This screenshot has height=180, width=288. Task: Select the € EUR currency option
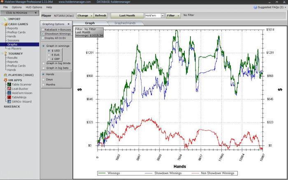(49, 55)
